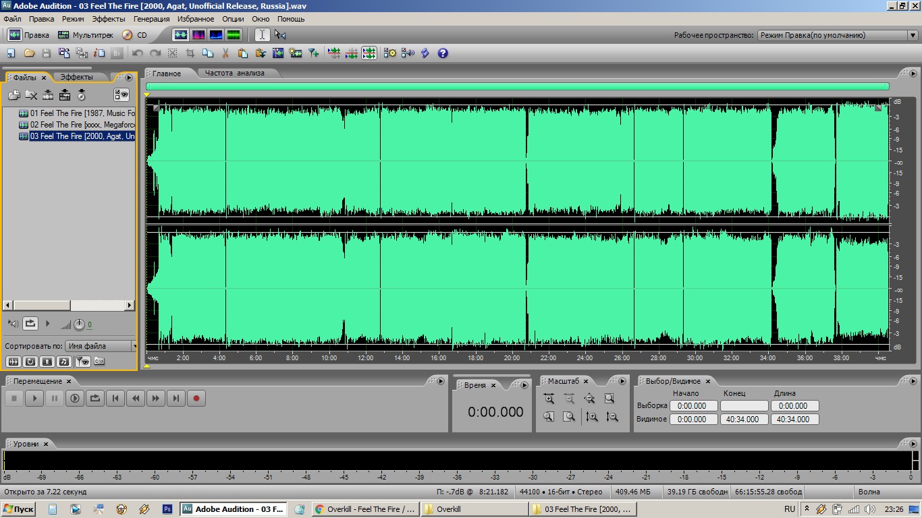Click the Files panel preview volume knob
This screenshot has height=518, width=922.
79,324
